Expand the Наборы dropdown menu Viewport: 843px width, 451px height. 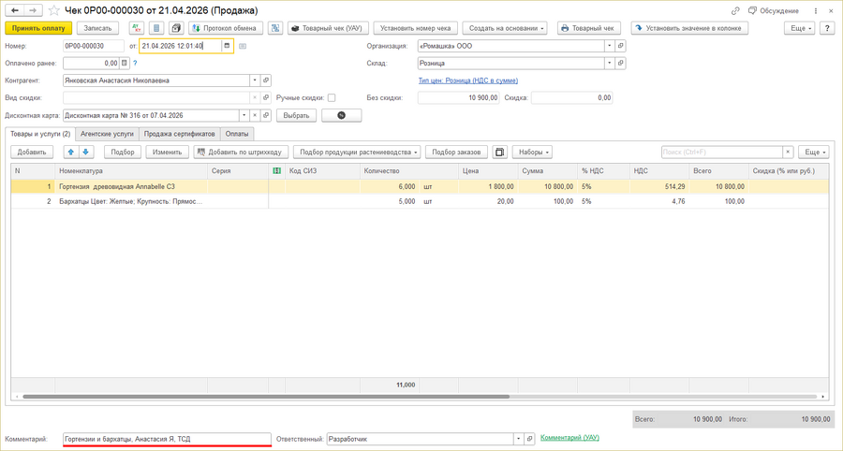pyautogui.click(x=531, y=152)
